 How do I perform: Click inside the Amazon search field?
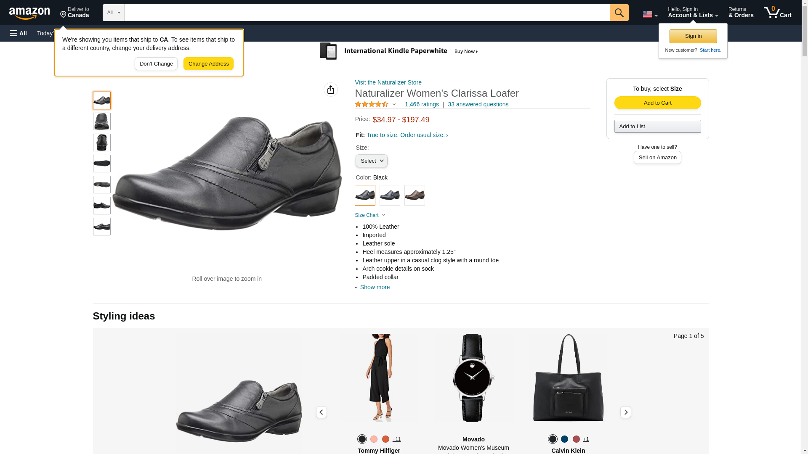coord(366,13)
